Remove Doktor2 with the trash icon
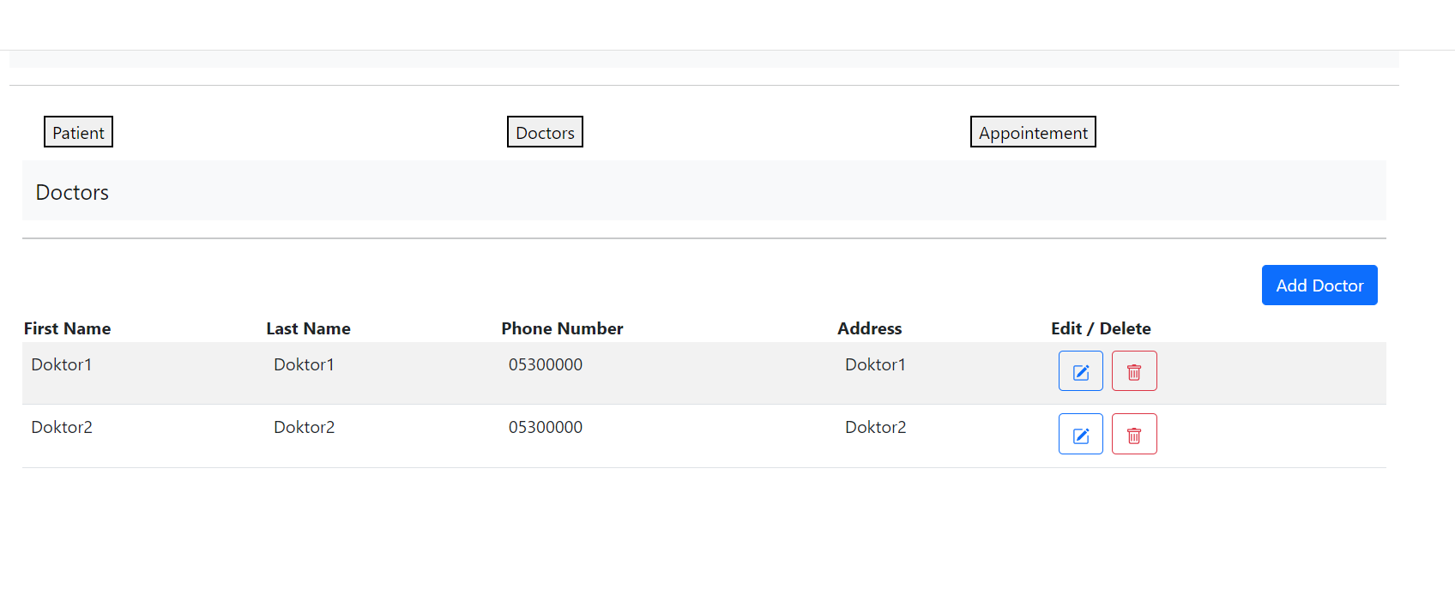1455x589 pixels. 1134,434
